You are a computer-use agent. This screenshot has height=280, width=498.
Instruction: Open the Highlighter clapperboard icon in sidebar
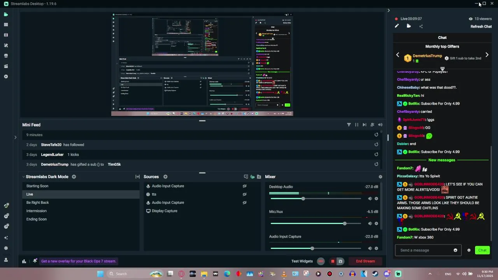6,66
